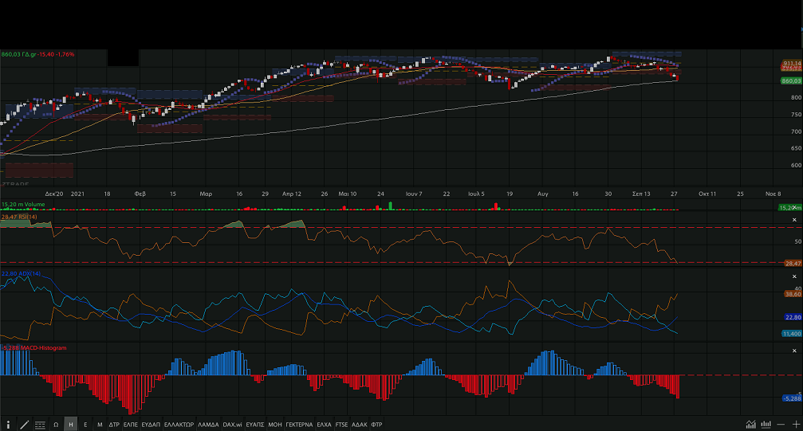Close the RSI(14) indicator panel
Screen dimensions: 803x431
pyautogui.click(x=794, y=219)
